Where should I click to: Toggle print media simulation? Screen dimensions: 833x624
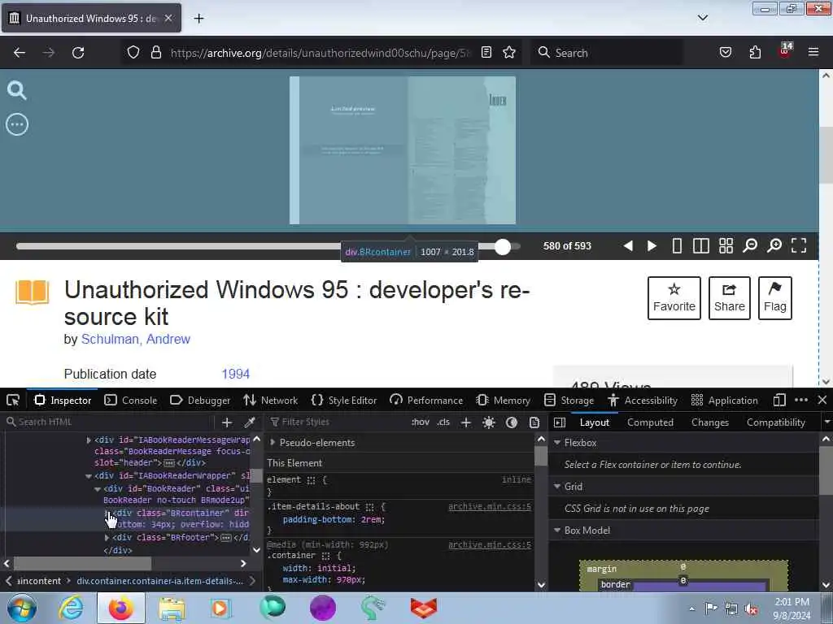(x=534, y=422)
